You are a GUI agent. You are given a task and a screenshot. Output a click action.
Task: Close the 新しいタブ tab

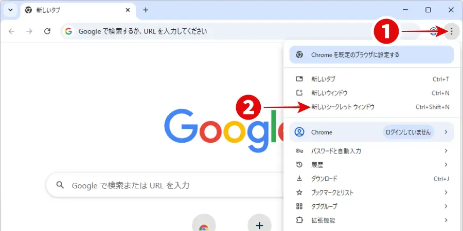[128, 10]
